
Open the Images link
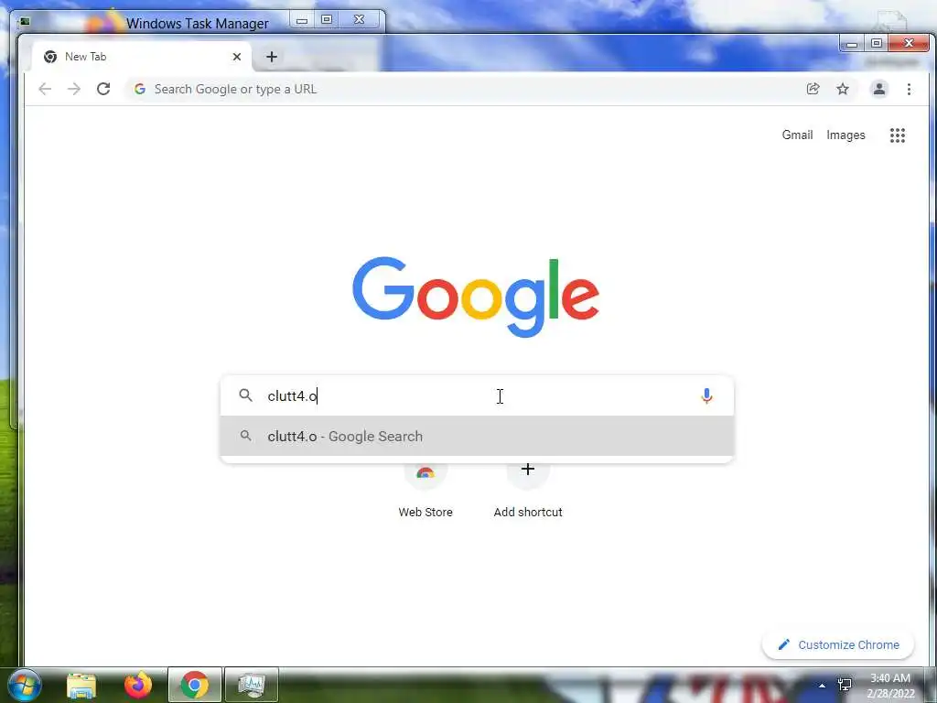[x=845, y=135]
